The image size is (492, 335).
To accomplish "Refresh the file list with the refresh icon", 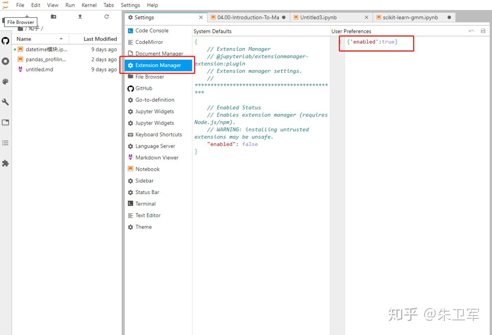I will [x=106, y=16].
